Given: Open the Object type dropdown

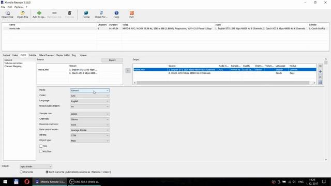Looking at the screenshot, I should (x=89, y=141).
